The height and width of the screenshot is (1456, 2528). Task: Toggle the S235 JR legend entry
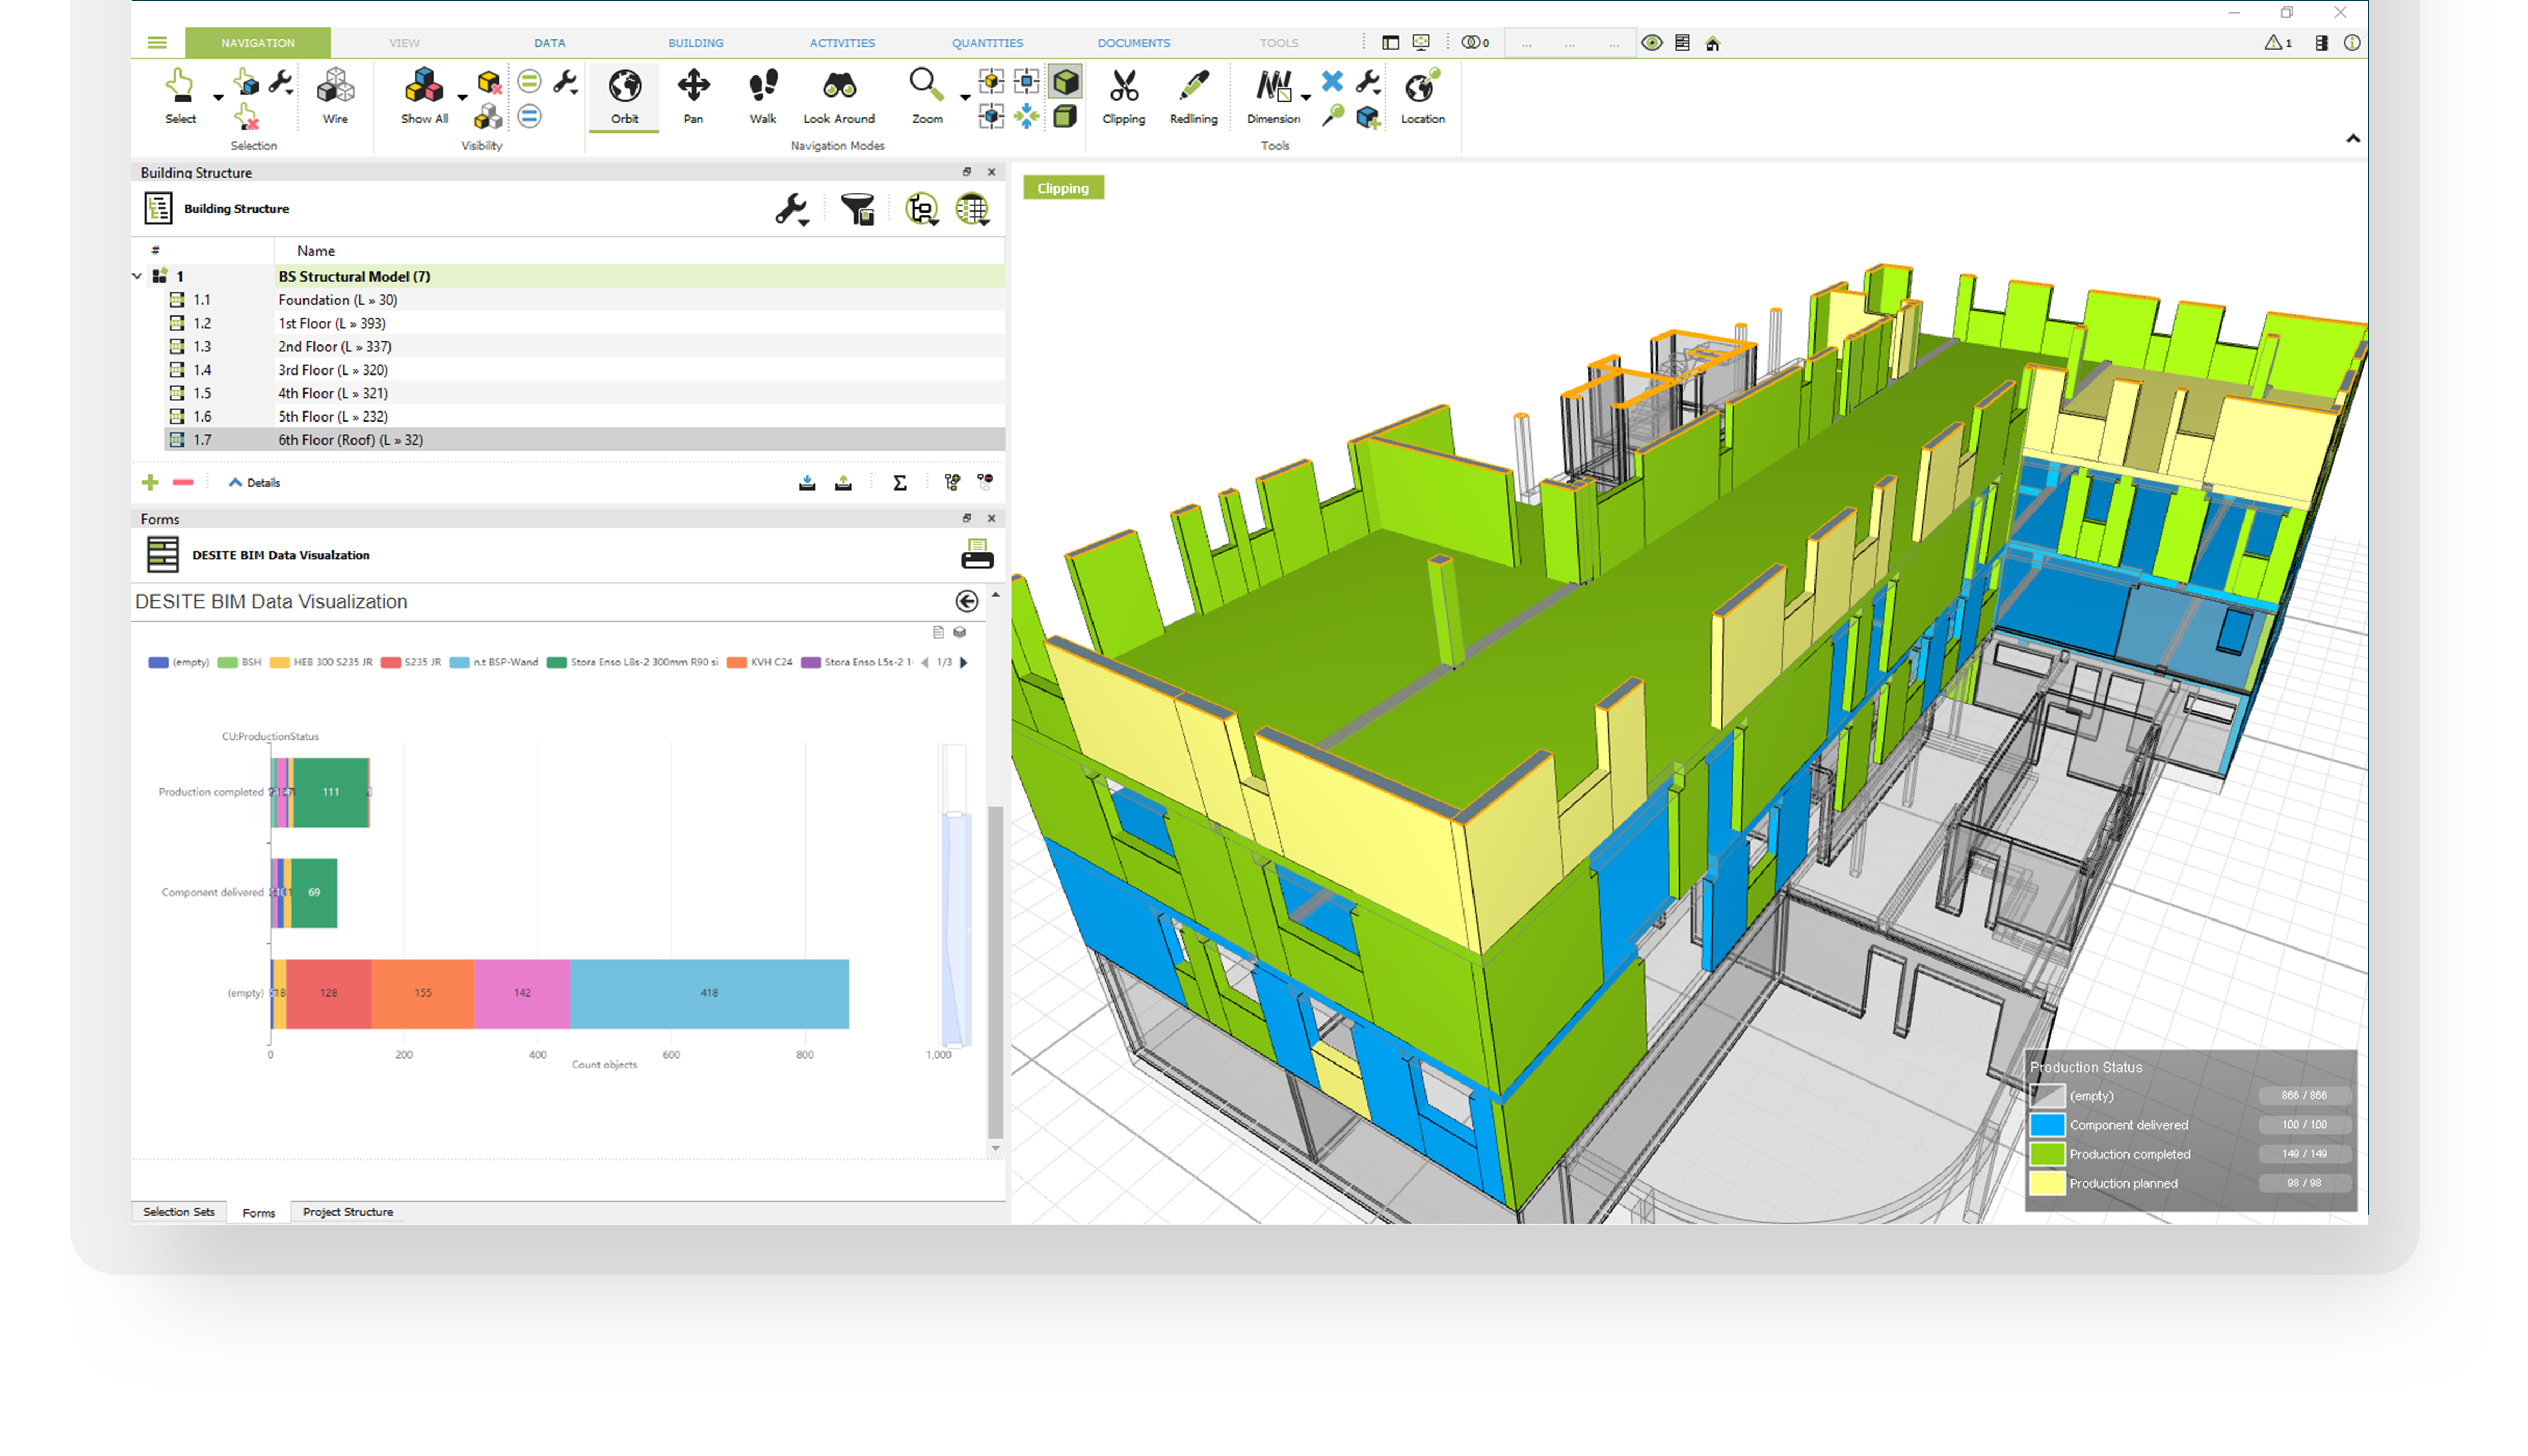point(411,662)
